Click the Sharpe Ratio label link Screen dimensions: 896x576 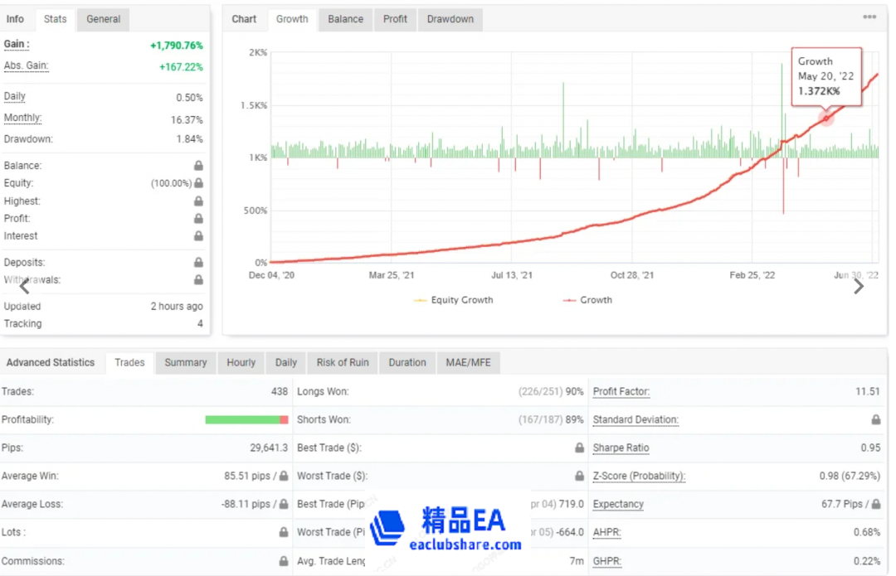621,448
